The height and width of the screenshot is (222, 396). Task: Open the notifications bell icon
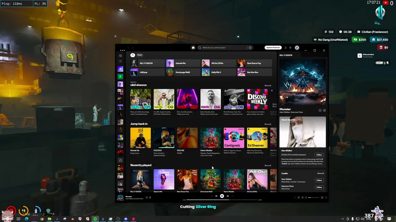tap(286, 47)
